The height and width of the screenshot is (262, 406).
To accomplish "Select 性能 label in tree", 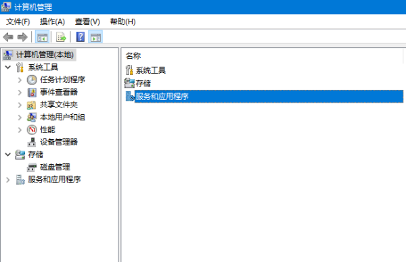I will (x=47, y=130).
